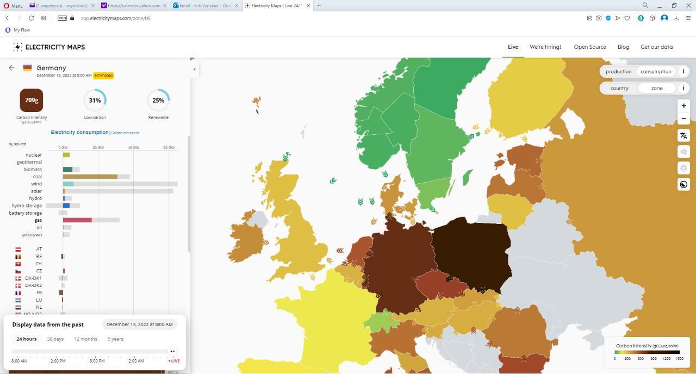Select the 5 years time range

115,339
